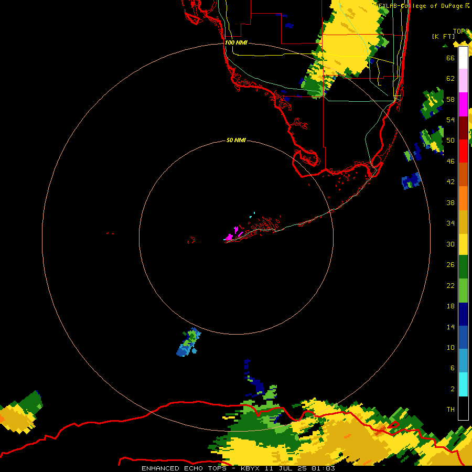Click the 26 value on the legend
472x472 pixels.
(450, 265)
